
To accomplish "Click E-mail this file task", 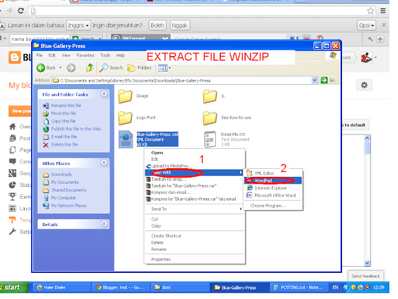I will pos(64,137).
